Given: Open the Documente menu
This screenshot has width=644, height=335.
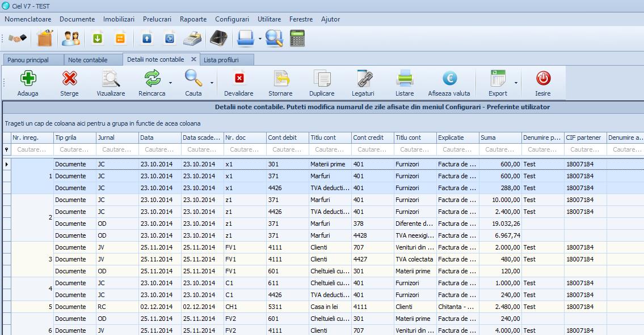Looking at the screenshot, I should (77, 19).
